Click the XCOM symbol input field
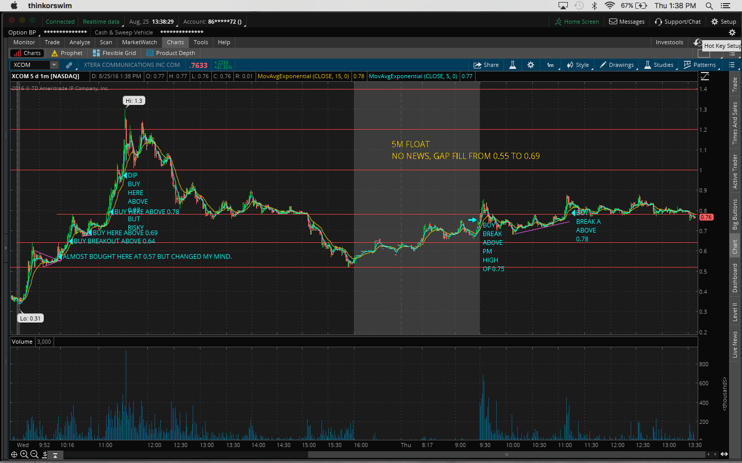Screen dimensions: 742x463 pos(30,65)
